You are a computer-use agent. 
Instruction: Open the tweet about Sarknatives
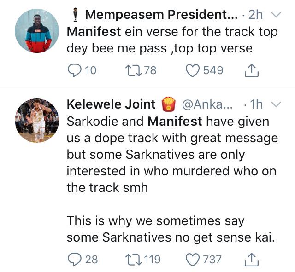[x=172, y=179]
